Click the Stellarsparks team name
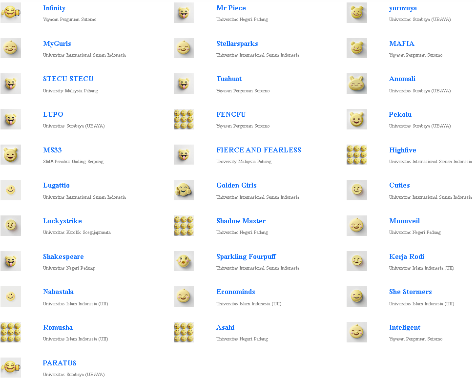This screenshot has height=381, width=476. tap(237, 43)
